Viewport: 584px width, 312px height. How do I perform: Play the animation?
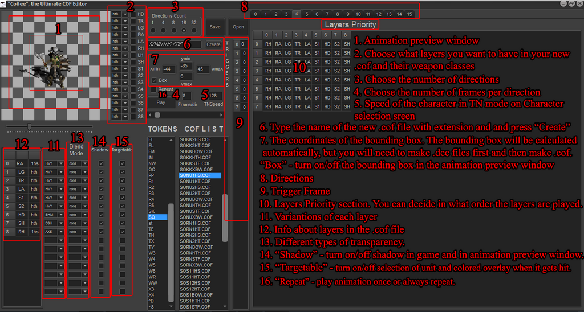[161, 102]
